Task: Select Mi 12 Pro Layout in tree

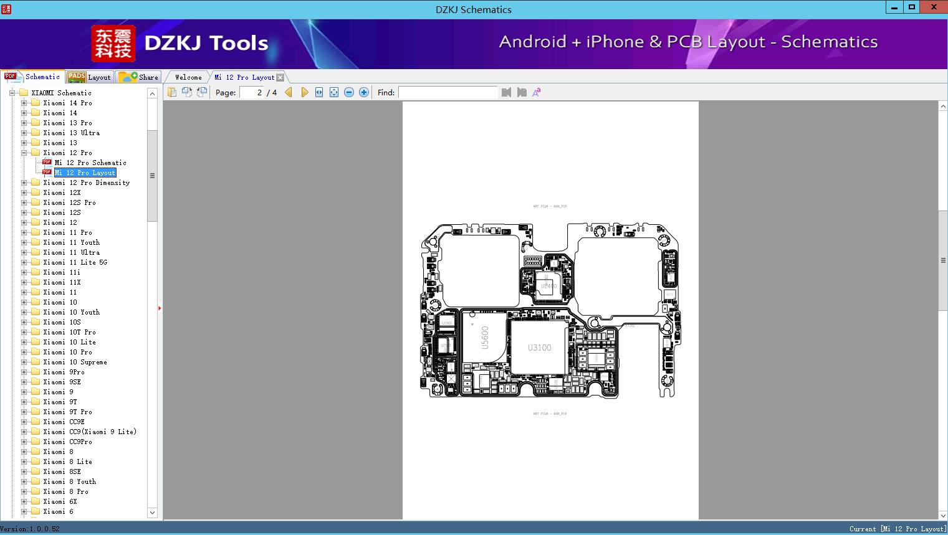Action: pos(85,173)
